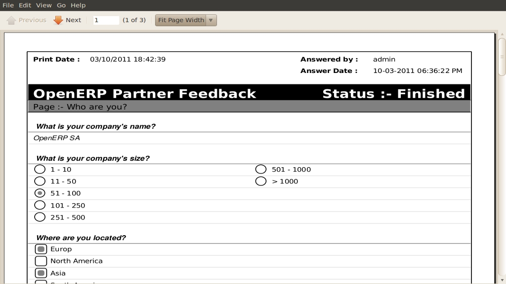Click the Previous page arrow icon
506x284 pixels.
coord(11,20)
